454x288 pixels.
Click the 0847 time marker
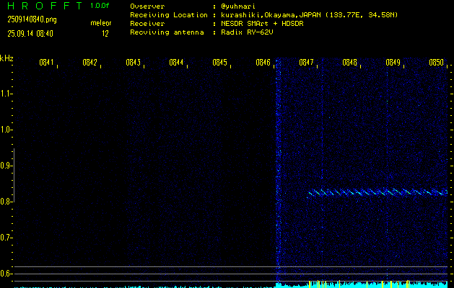(x=306, y=63)
